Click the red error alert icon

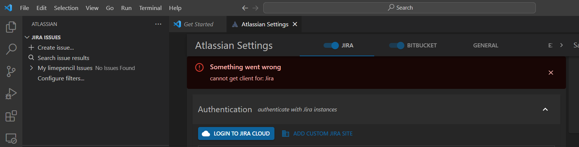coord(200,67)
